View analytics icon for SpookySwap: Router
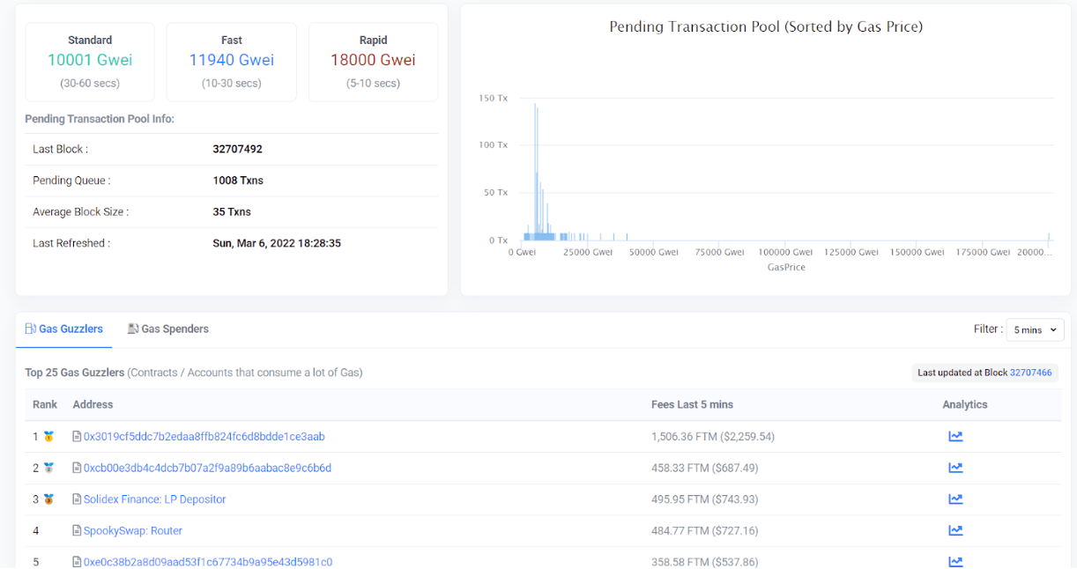Image resolution: width=1077 pixels, height=569 pixels. tap(955, 530)
